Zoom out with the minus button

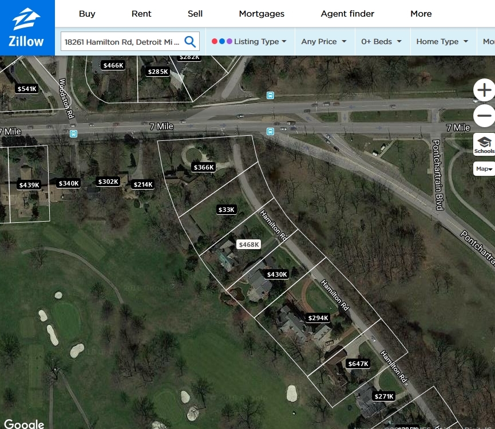click(484, 116)
